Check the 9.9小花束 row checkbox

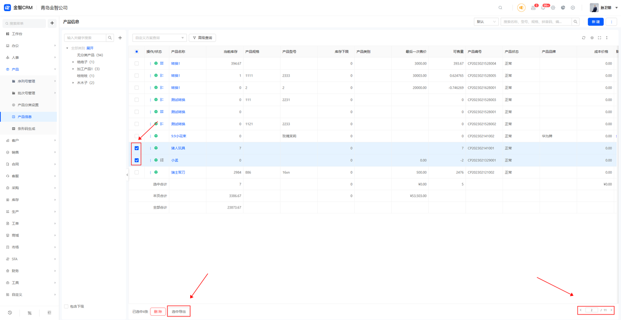click(137, 136)
